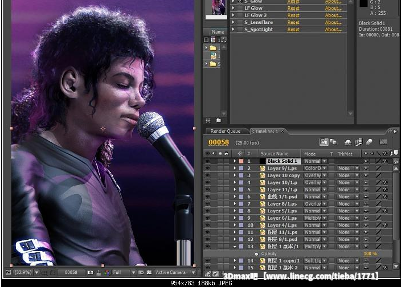Expand the S_LensFlare effect properties
Image resolution: width=401 pixels, height=287 pixels.
pyautogui.click(x=233, y=22)
